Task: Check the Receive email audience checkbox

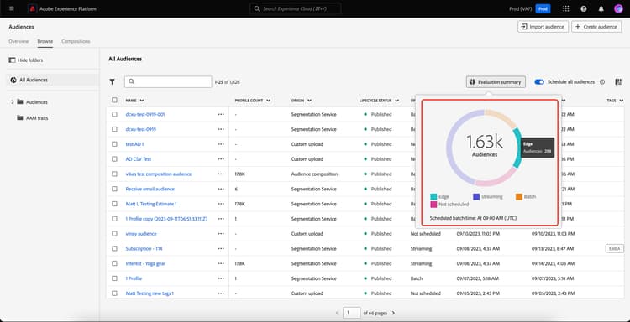Action: pos(114,189)
